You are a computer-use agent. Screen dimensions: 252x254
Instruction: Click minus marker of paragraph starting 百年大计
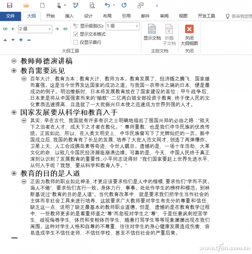pos(24,79)
